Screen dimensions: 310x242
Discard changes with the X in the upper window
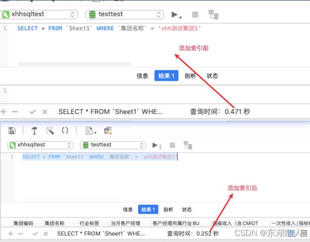click(45, 112)
